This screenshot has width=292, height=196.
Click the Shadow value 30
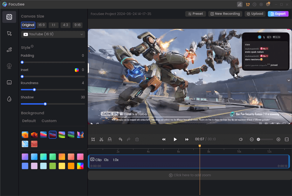tap(83, 97)
